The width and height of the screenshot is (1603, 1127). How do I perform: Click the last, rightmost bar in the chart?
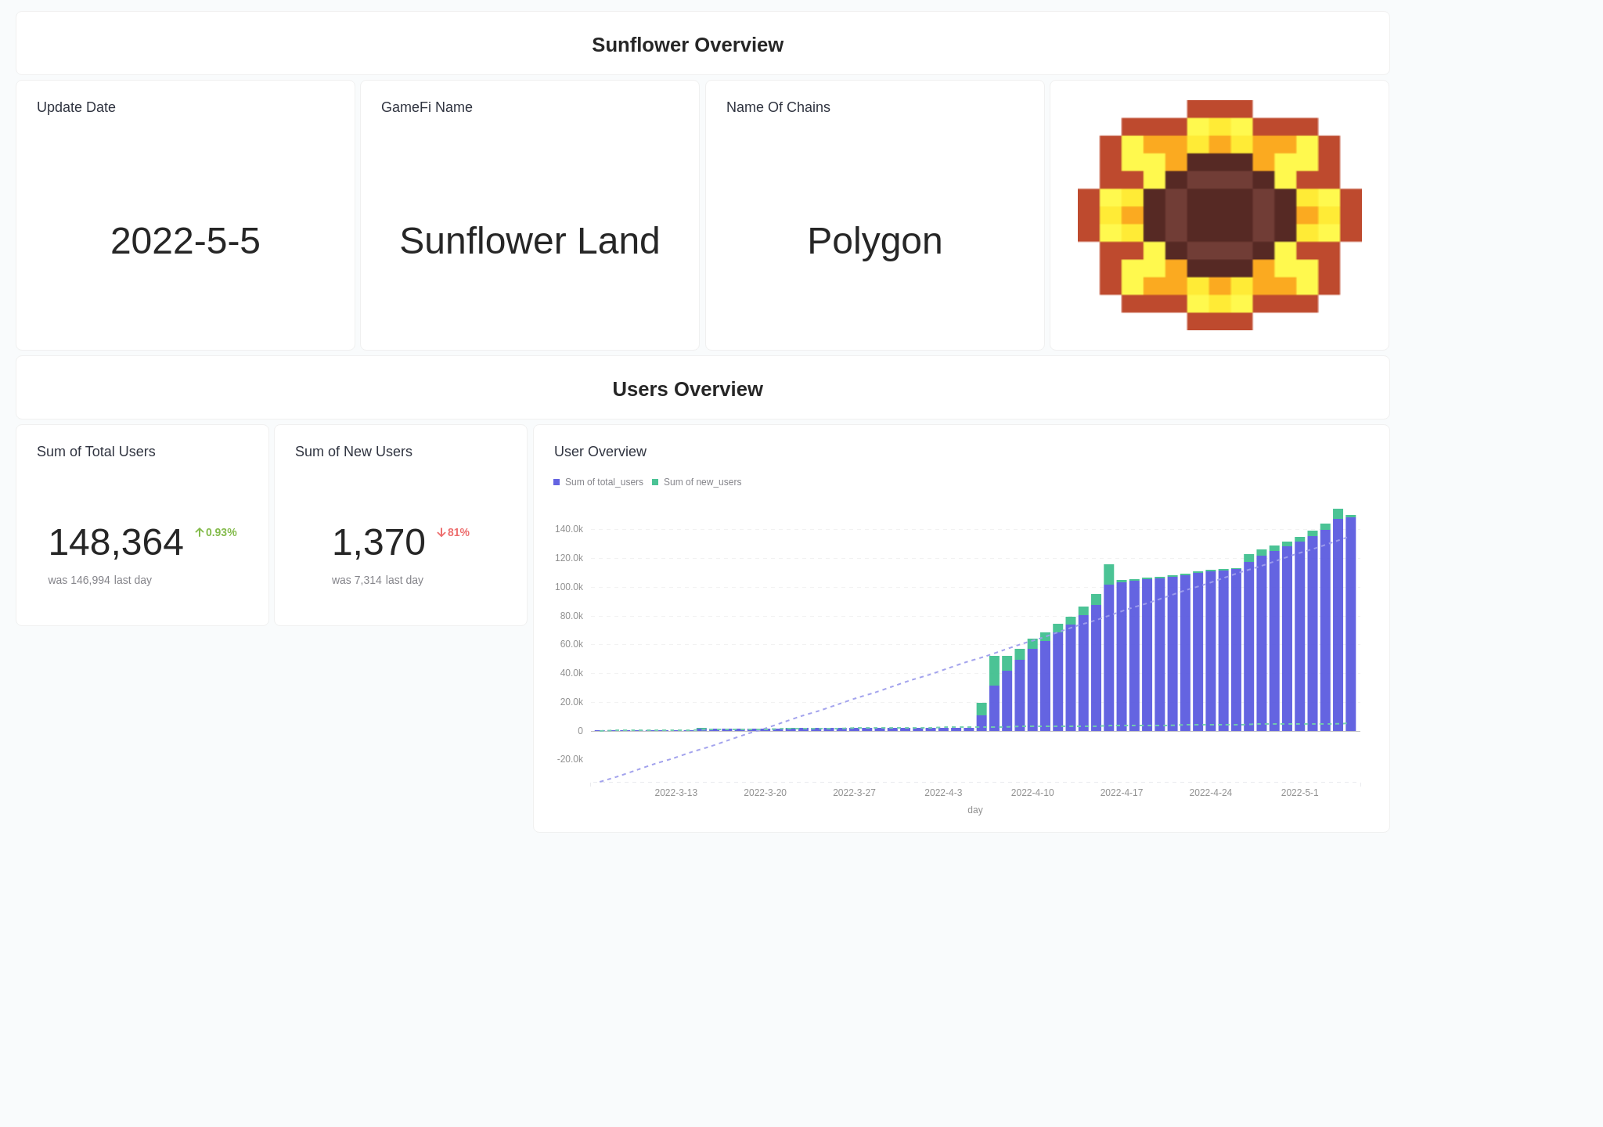tap(1350, 623)
